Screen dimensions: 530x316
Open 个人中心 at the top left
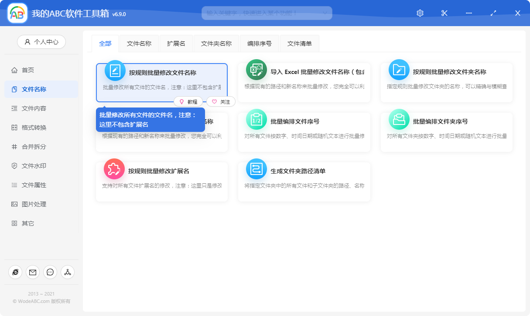coord(41,41)
